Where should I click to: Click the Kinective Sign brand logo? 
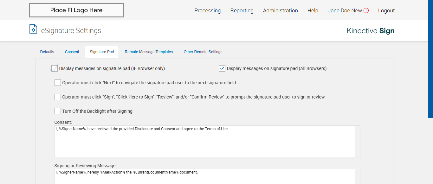pyautogui.click(x=371, y=31)
